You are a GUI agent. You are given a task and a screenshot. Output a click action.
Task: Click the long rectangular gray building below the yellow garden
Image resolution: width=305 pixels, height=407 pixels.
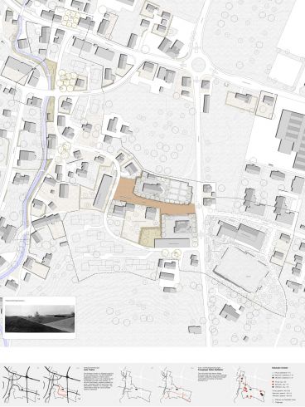[172, 243]
